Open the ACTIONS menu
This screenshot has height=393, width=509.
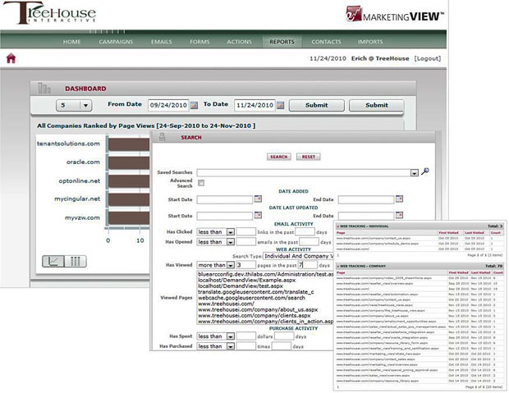[239, 42]
